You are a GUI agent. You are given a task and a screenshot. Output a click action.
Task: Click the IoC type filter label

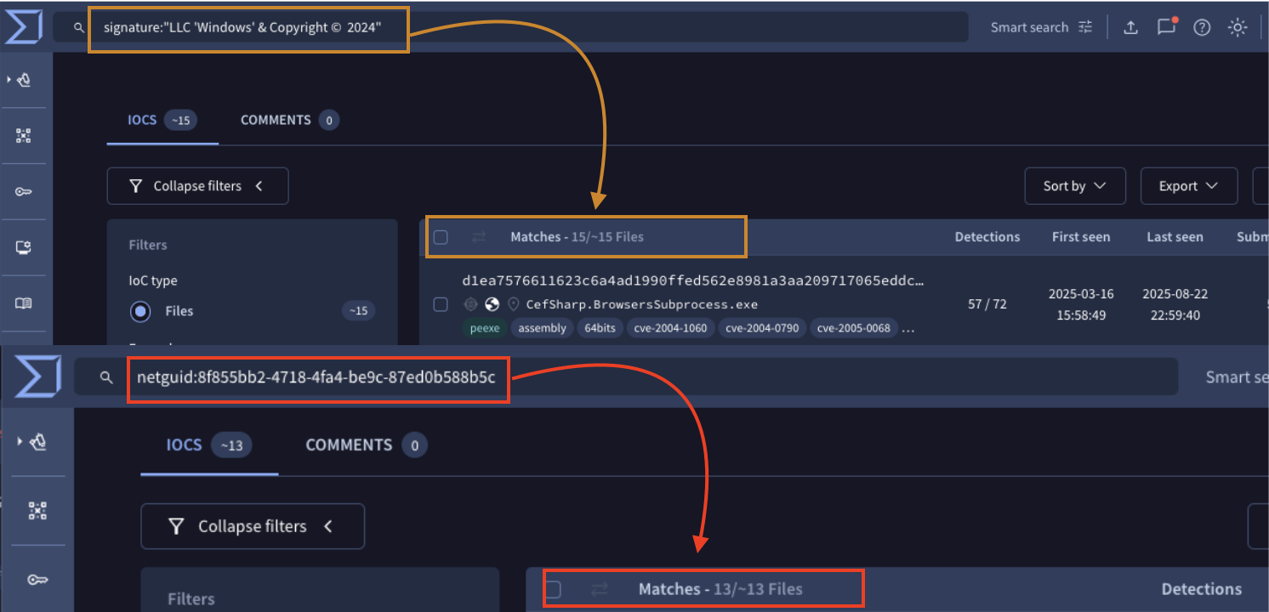point(153,280)
